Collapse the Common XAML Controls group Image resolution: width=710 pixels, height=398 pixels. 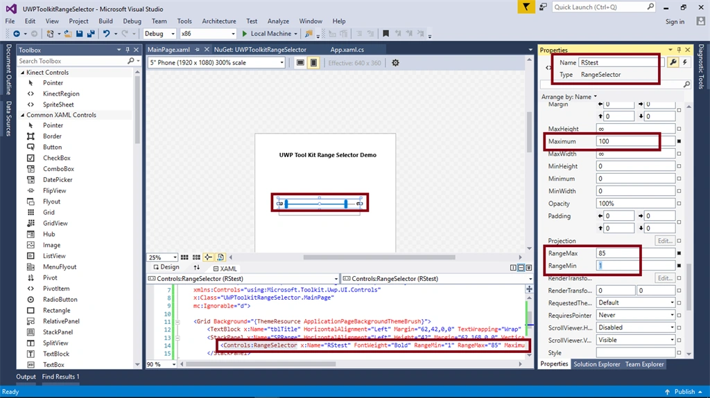22,115
